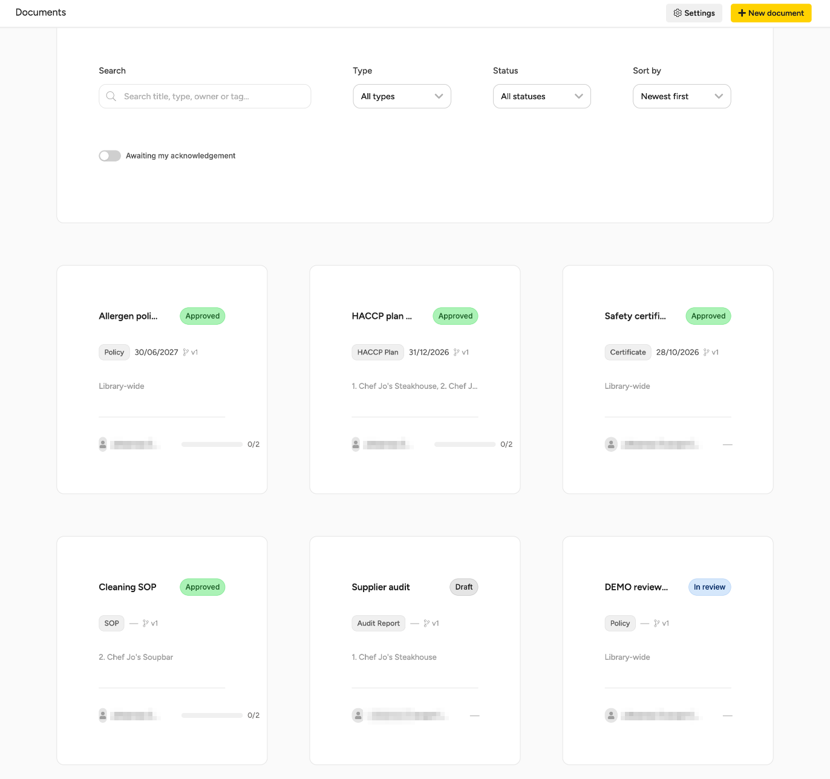Focus the document search input field

[204, 96]
